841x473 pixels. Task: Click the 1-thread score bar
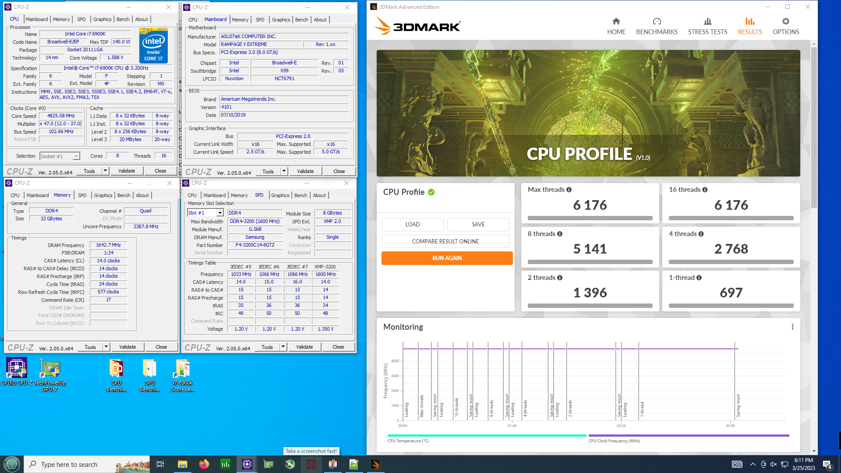[x=731, y=306]
